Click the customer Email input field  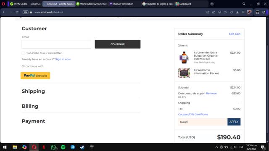[x=56, y=44]
